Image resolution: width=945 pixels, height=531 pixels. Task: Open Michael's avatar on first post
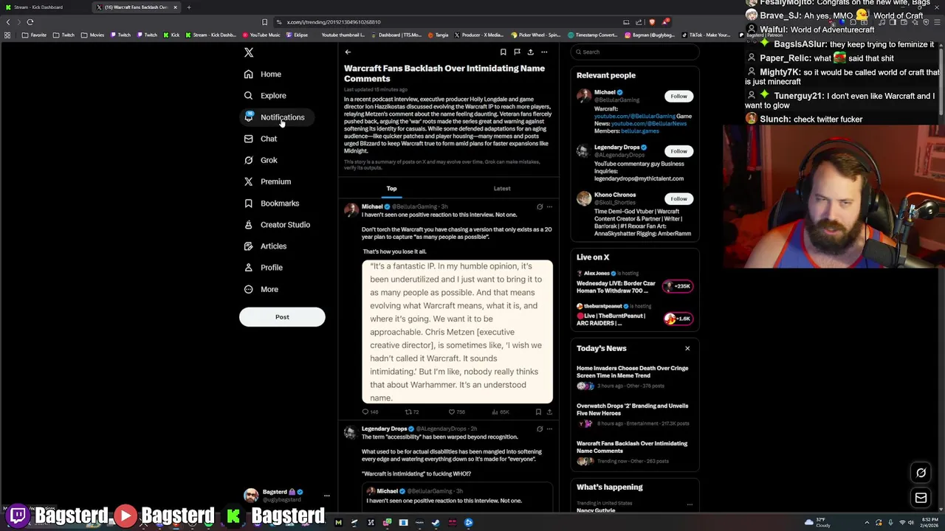click(351, 210)
